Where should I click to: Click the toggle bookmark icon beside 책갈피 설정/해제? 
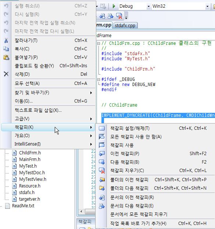pos(102,128)
